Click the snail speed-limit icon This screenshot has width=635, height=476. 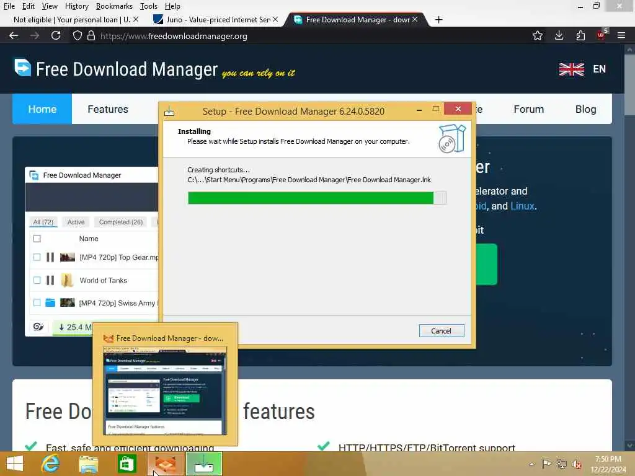pyautogui.click(x=38, y=327)
